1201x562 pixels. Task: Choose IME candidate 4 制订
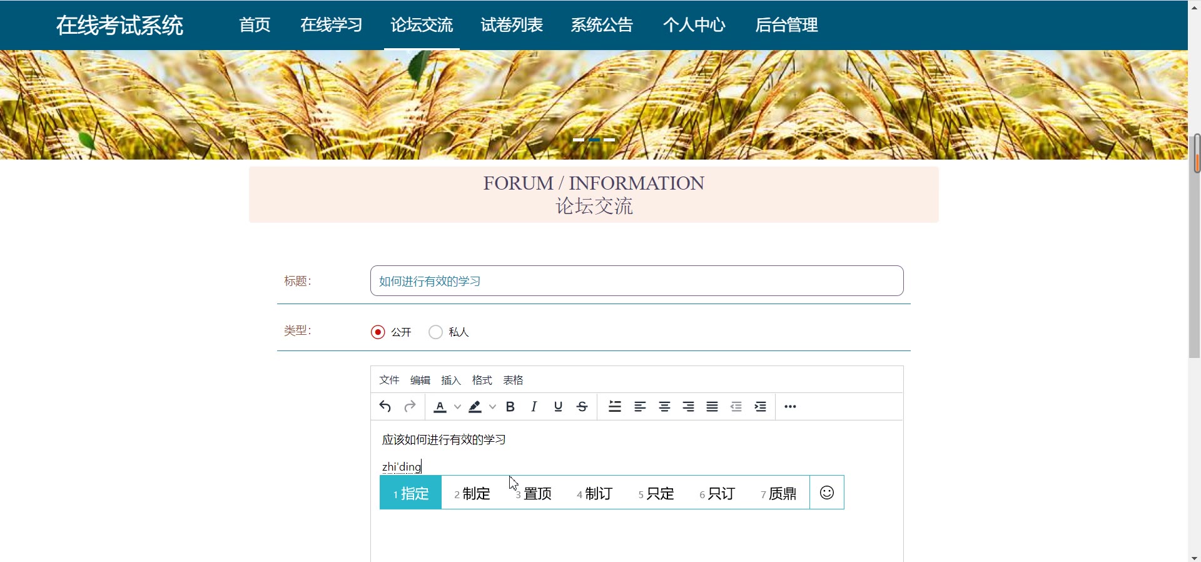click(594, 493)
